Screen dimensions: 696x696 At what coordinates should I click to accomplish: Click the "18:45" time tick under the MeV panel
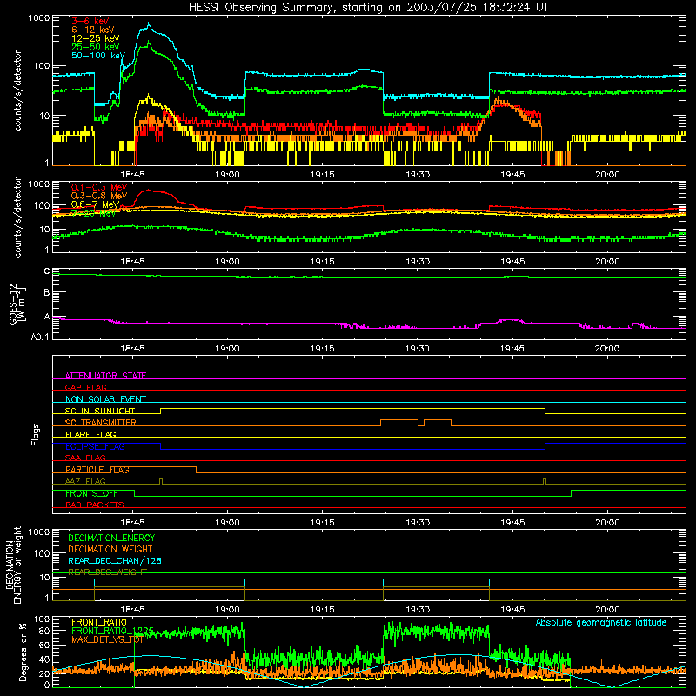(x=132, y=262)
